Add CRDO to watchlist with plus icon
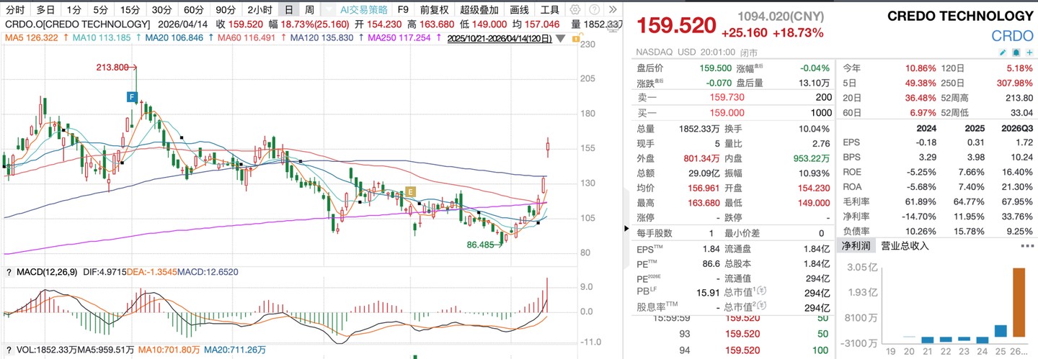The width and height of the screenshot is (1038, 359). click(x=1029, y=53)
